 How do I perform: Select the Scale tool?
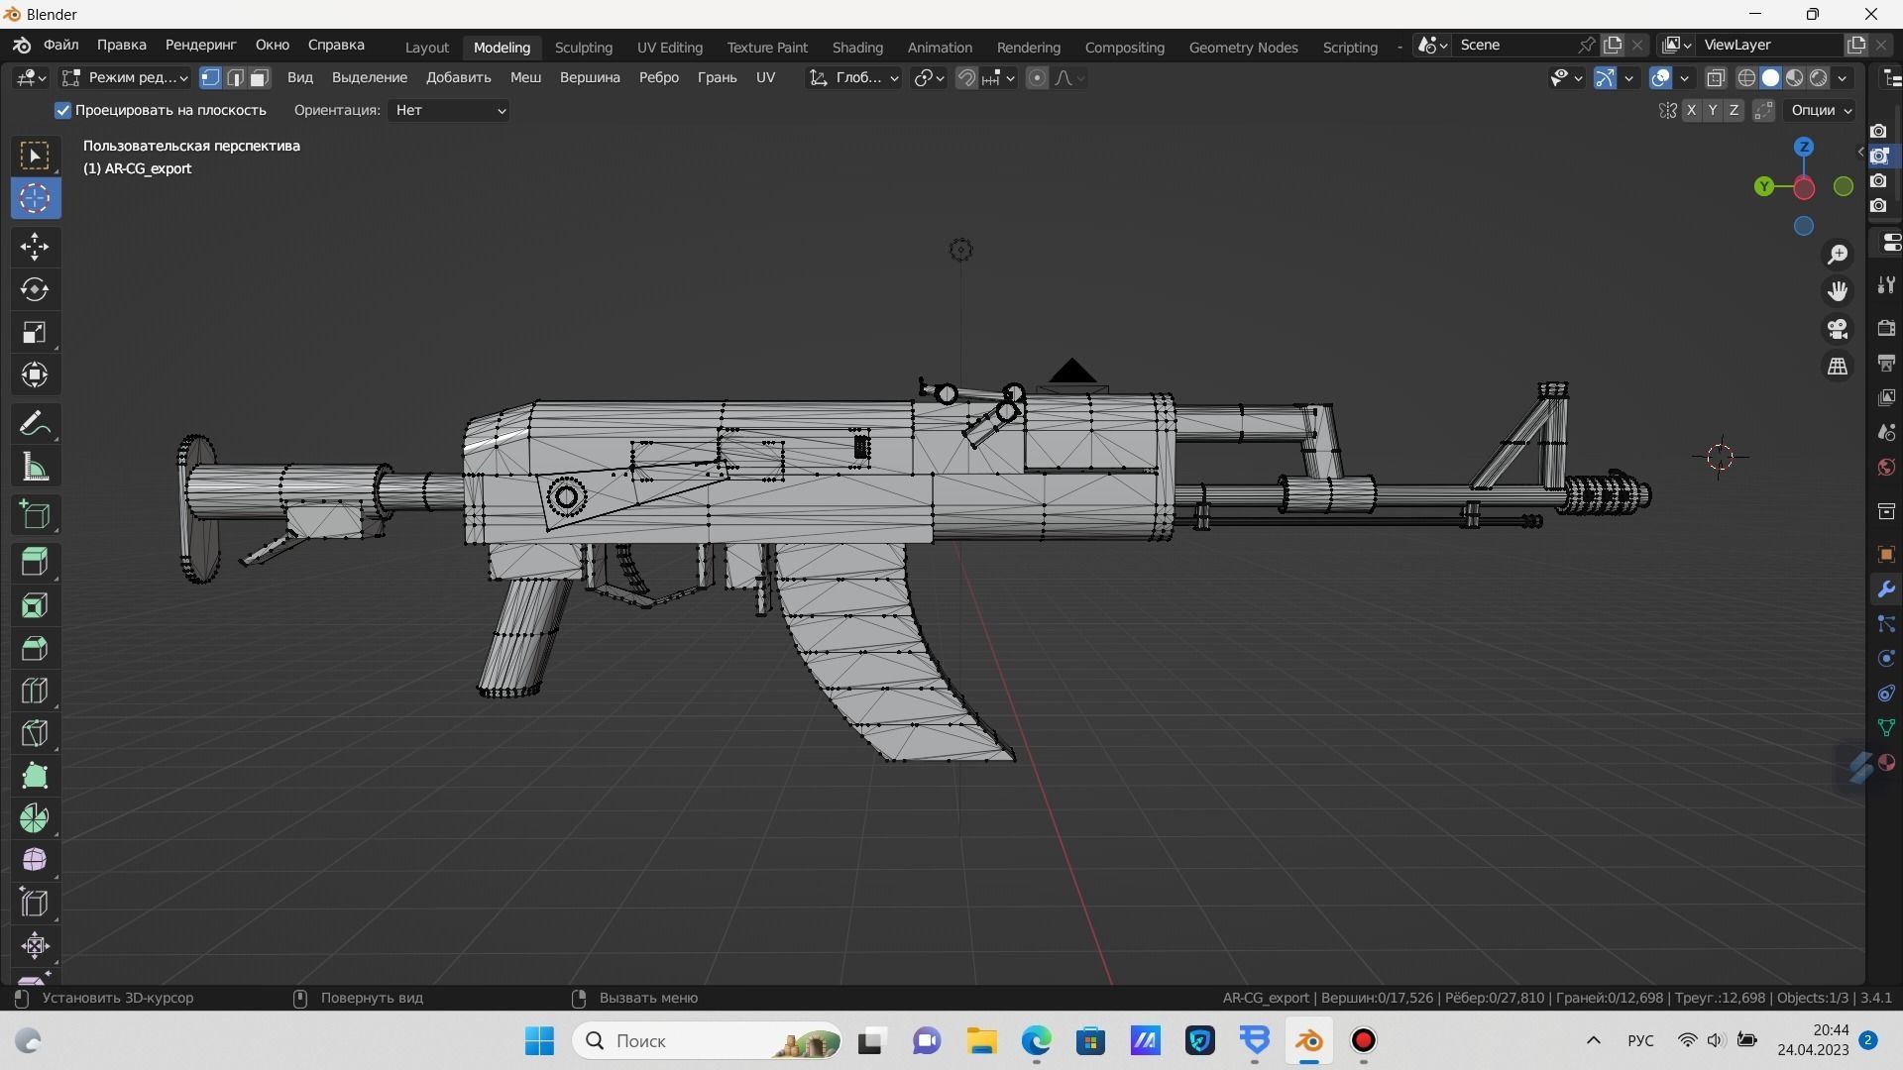click(35, 332)
